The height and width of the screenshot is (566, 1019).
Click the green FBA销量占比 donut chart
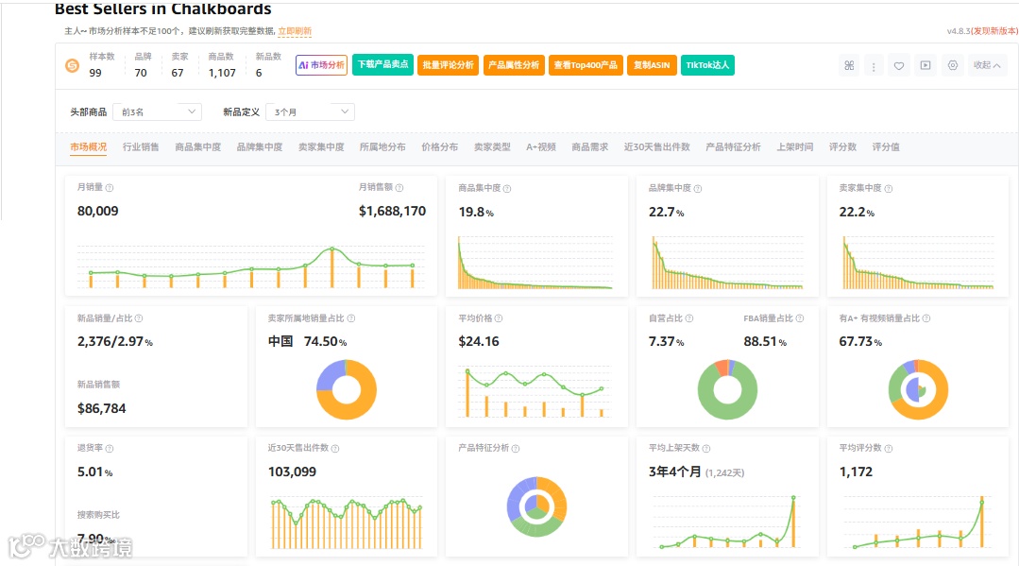727,389
